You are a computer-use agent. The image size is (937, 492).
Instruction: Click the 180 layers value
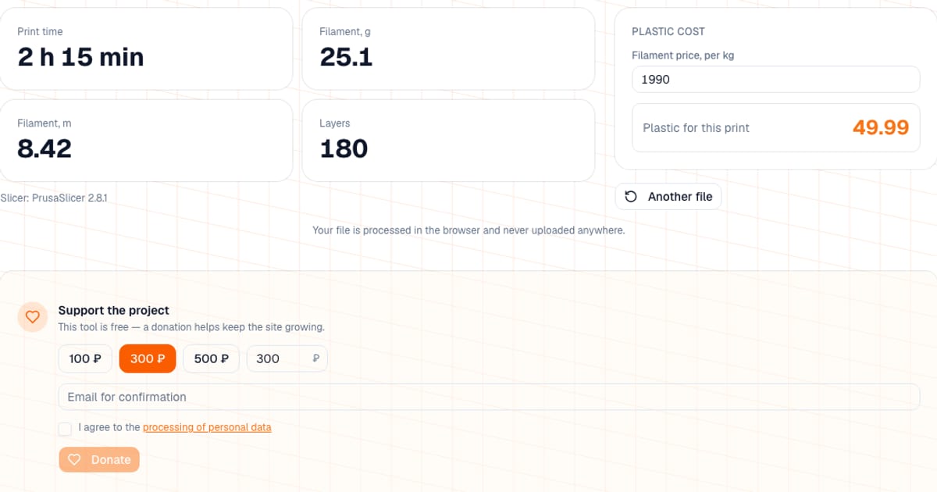tap(344, 148)
